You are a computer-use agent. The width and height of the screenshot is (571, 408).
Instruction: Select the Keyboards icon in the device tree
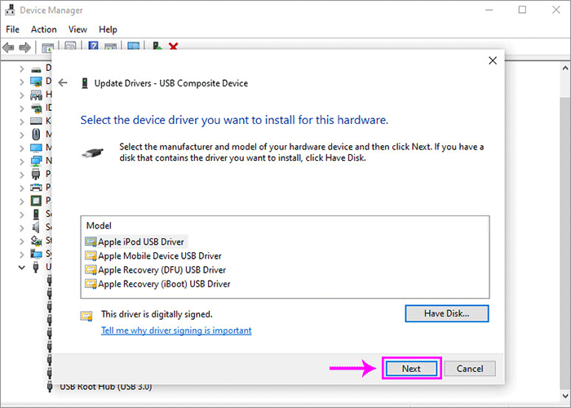tap(36, 122)
